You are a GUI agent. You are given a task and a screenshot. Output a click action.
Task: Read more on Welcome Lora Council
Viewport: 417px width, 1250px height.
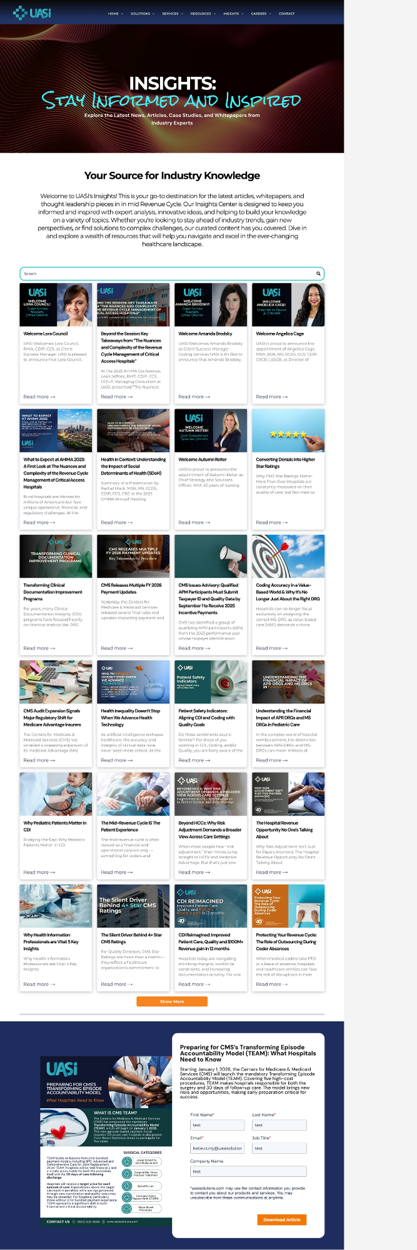39,397
